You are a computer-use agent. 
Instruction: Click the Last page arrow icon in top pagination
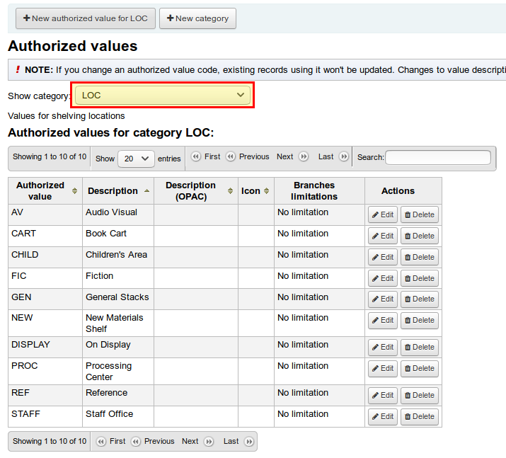point(344,157)
